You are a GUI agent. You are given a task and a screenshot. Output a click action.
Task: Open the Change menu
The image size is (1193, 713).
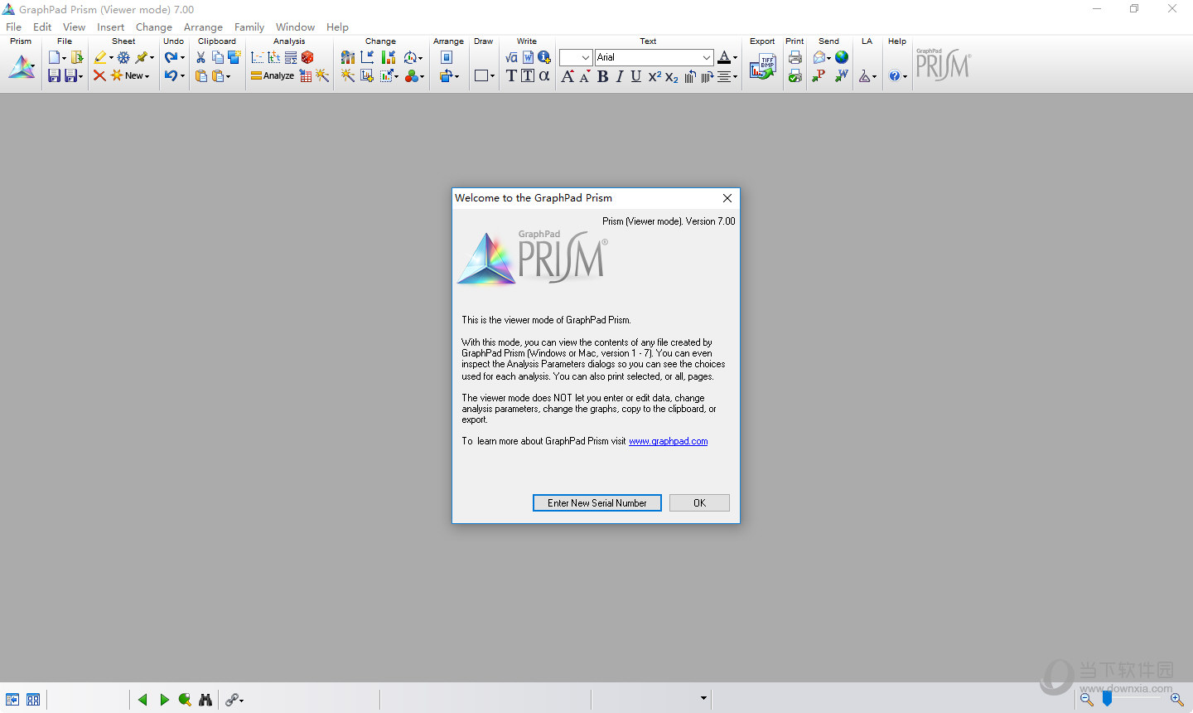click(x=154, y=27)
